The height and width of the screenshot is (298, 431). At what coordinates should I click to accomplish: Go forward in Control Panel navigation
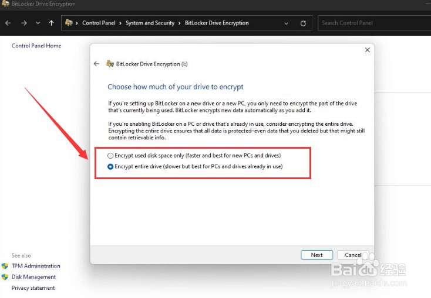tap(24, 23)
